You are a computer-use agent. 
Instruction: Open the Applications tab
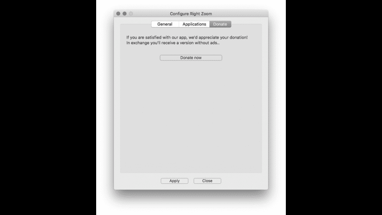194,24
